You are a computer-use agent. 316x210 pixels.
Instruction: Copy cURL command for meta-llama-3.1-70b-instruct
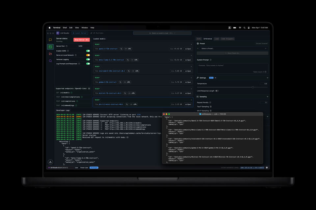click(134, 60)
